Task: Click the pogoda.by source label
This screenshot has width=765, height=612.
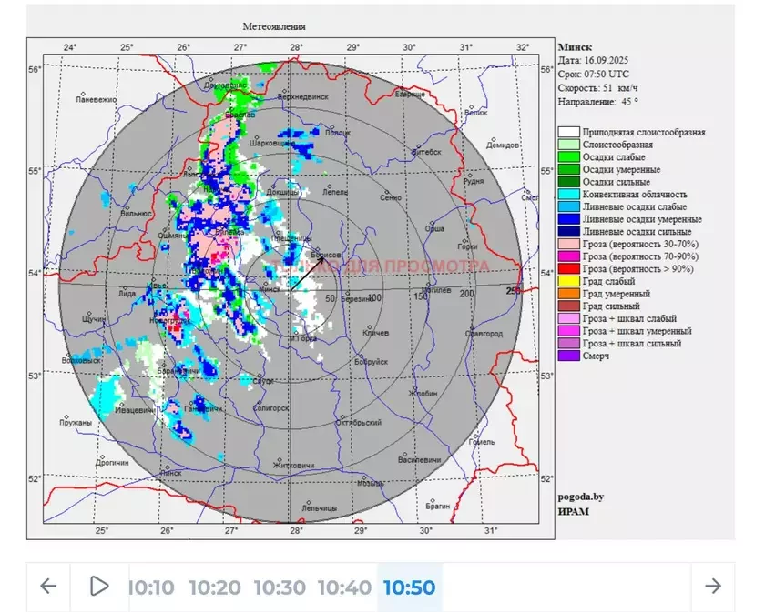Action: [580, 497]
